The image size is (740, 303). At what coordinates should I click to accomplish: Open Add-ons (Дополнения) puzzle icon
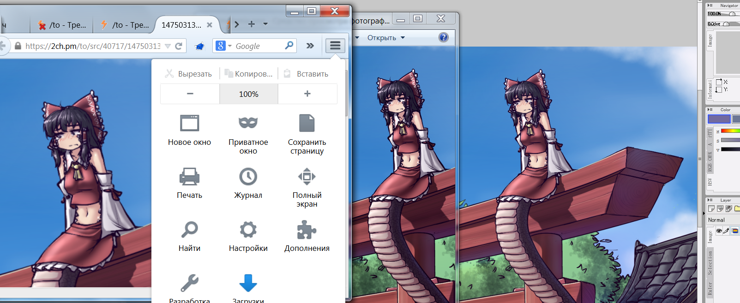307,230
